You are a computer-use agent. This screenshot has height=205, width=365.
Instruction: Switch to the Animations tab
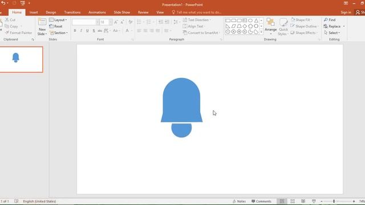coord(97,13)
